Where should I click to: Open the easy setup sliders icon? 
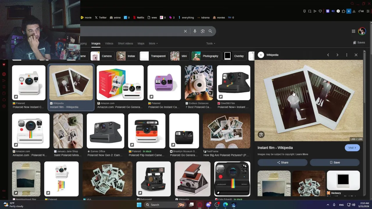pos(368,11)
